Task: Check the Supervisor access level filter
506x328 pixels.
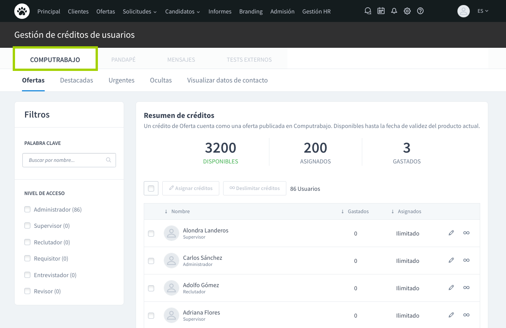Action: coord(27,225)
